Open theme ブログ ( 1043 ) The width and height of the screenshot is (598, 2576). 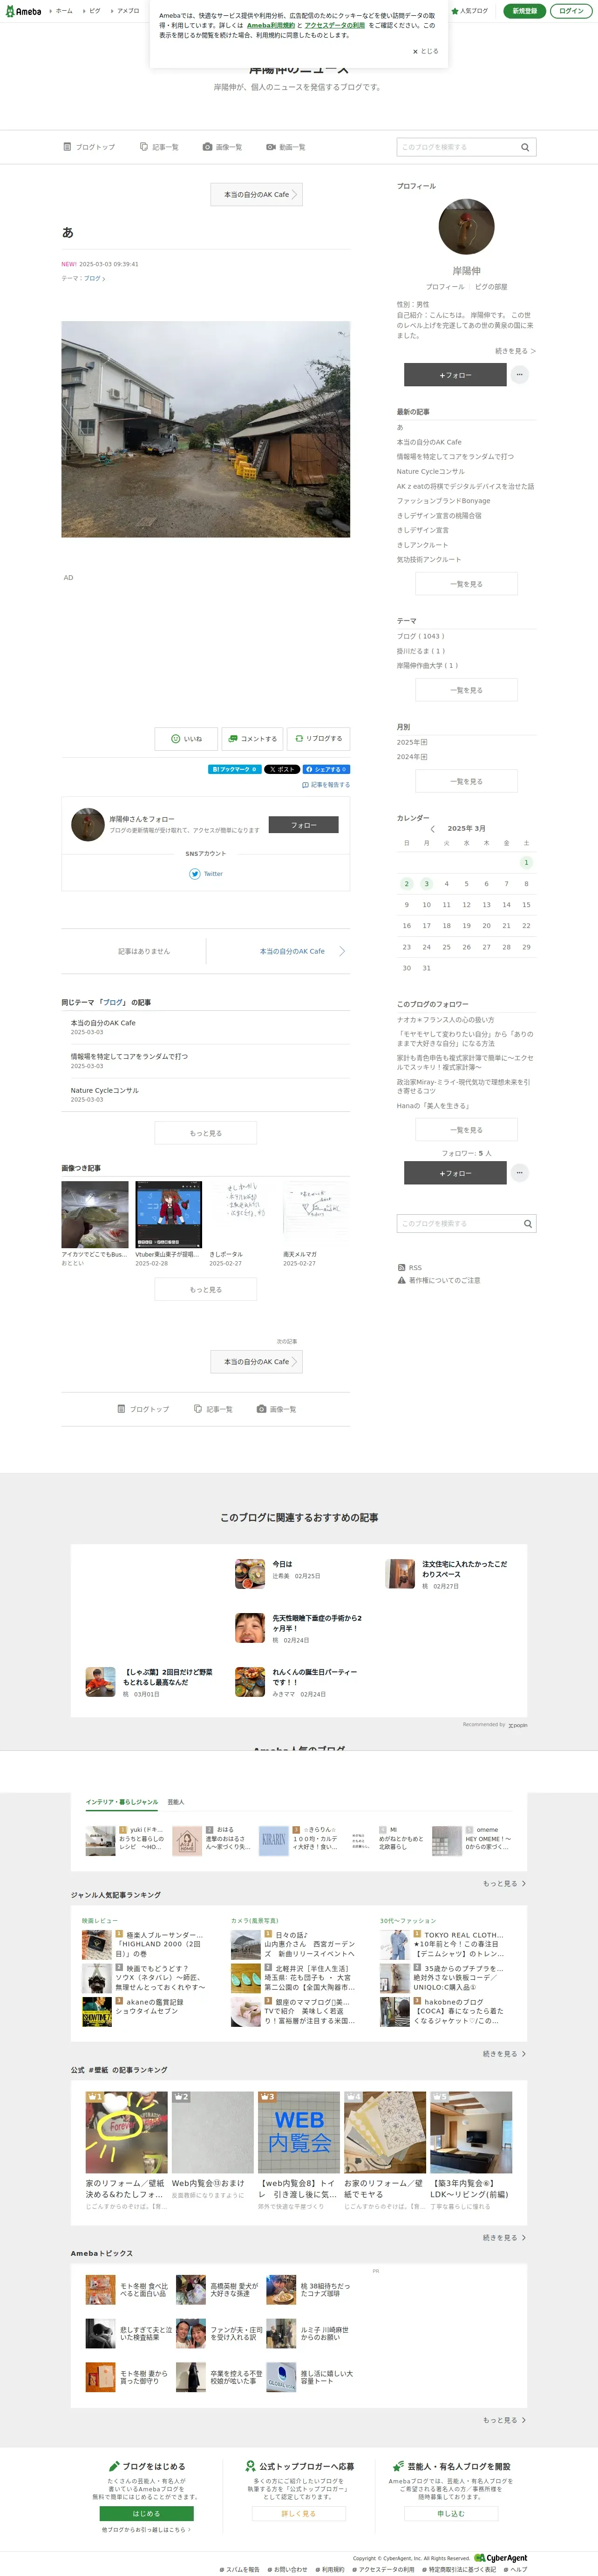(x=420, y=636)
